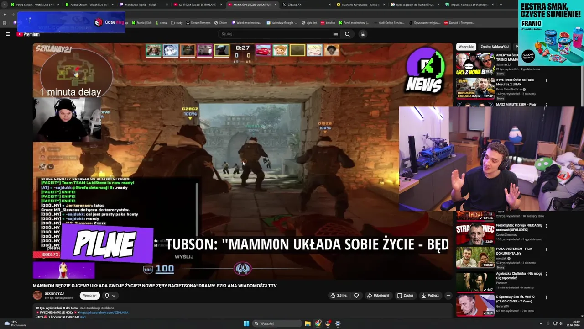The width and height of the screenshot is (584, 329).
Task: Open Donald J. Trump bookmark
Action: tap(459, 22)
